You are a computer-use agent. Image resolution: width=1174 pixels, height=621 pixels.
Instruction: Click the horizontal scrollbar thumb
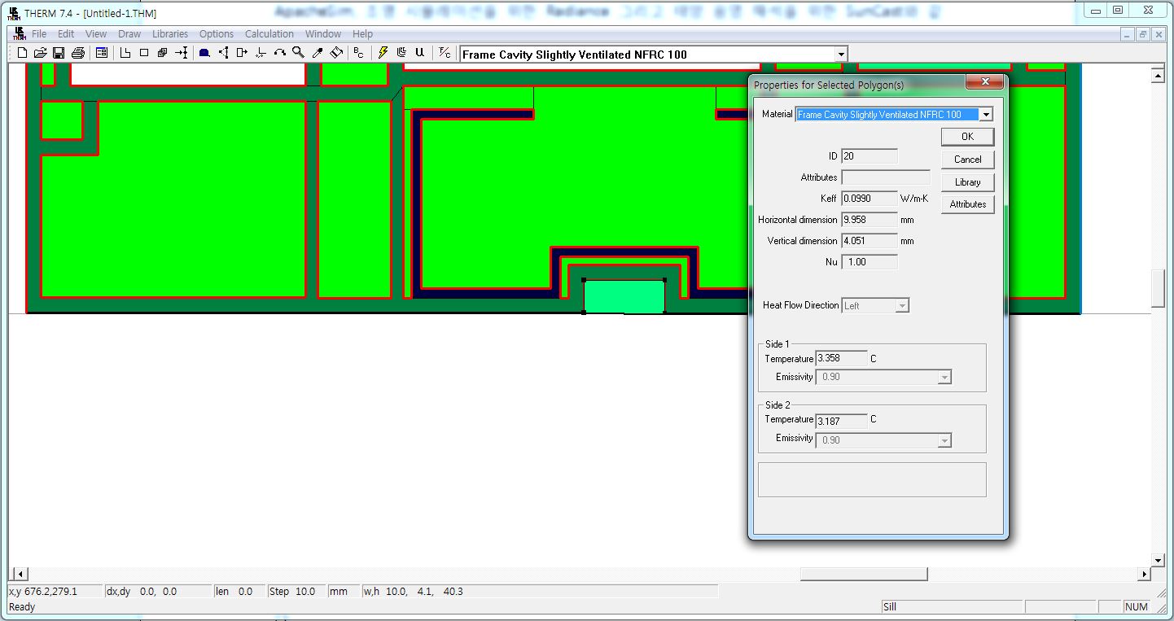[x=863, y=575]
